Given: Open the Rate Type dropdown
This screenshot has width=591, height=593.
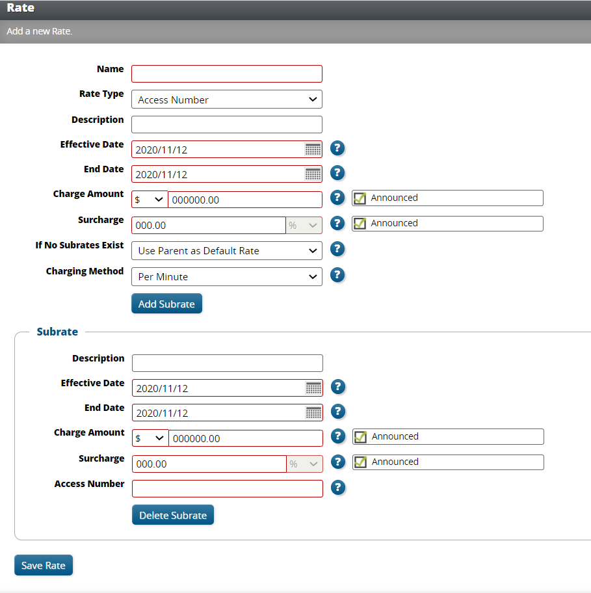Looking at the screenshot, I should tap(226, 99).
